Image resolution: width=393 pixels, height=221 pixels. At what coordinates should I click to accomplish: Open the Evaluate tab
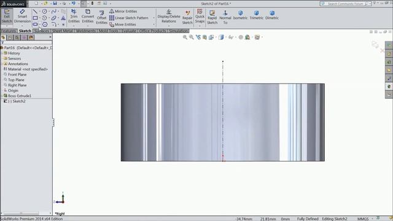tap(128, 31)
